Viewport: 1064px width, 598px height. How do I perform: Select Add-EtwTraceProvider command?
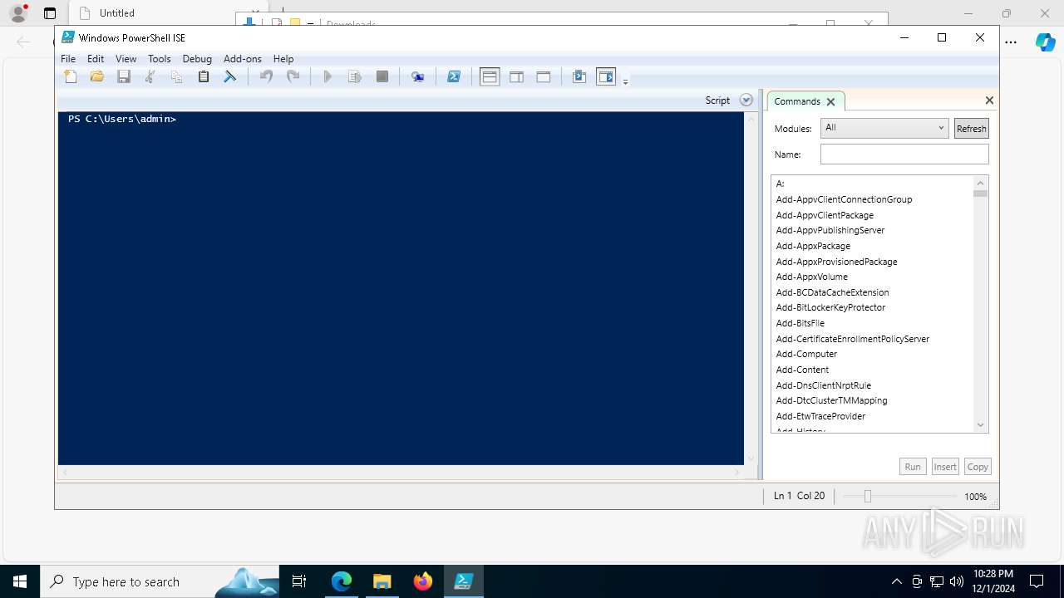(x=820, y=416)
